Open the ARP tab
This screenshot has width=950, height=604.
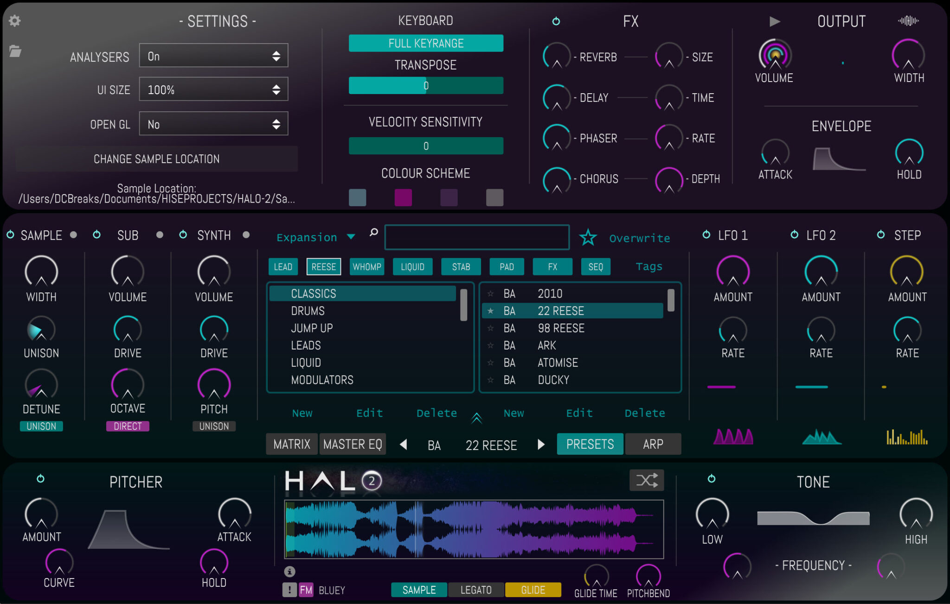[653, 444]
